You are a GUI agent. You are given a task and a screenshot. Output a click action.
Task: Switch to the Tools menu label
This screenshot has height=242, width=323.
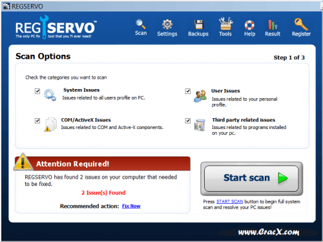point(225,34)
